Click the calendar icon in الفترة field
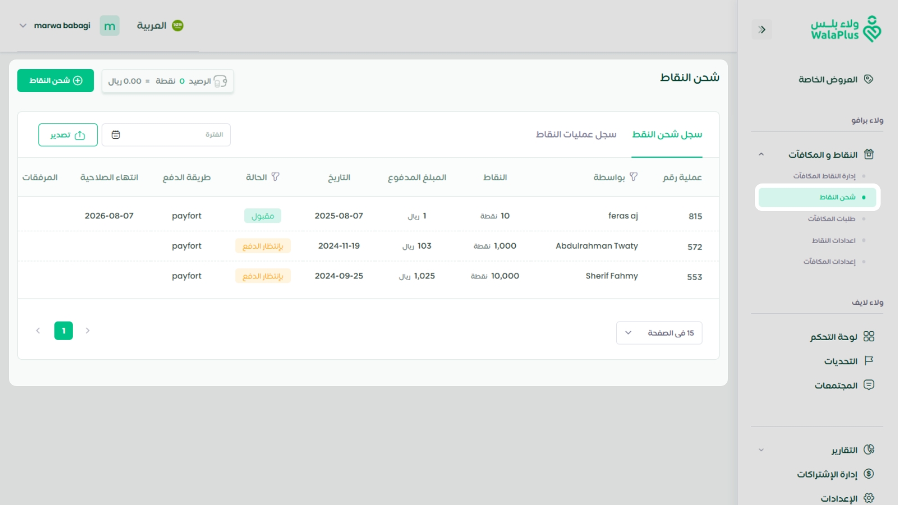Viewport: 898px width, 505px height. tap(116, 134)
